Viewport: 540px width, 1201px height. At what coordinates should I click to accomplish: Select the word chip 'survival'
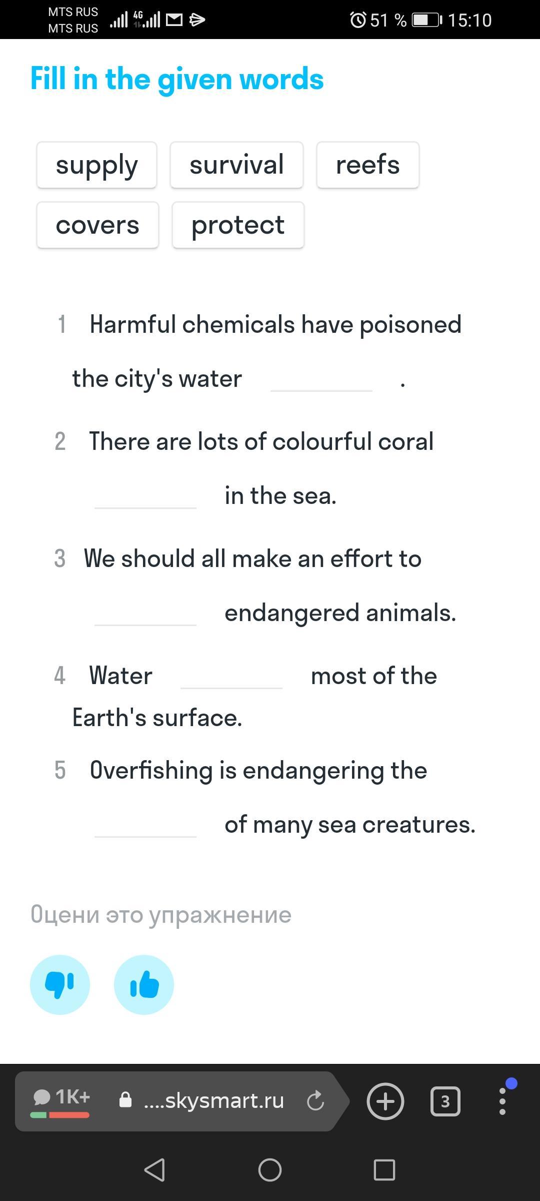pyautogui.click(x=236, y=165)
